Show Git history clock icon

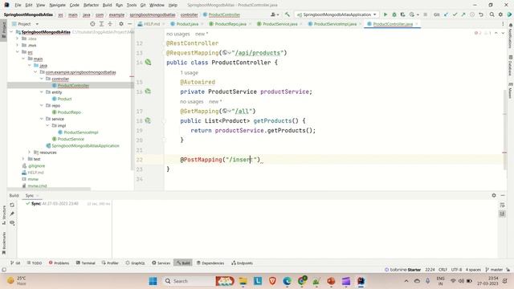click(x=472, y=14)
